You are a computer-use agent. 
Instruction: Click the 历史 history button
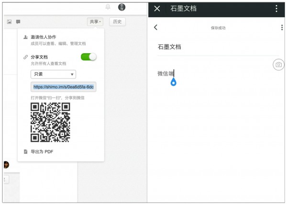point(117,22)
